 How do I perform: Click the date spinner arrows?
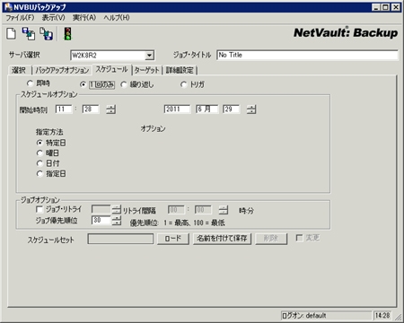251,109
